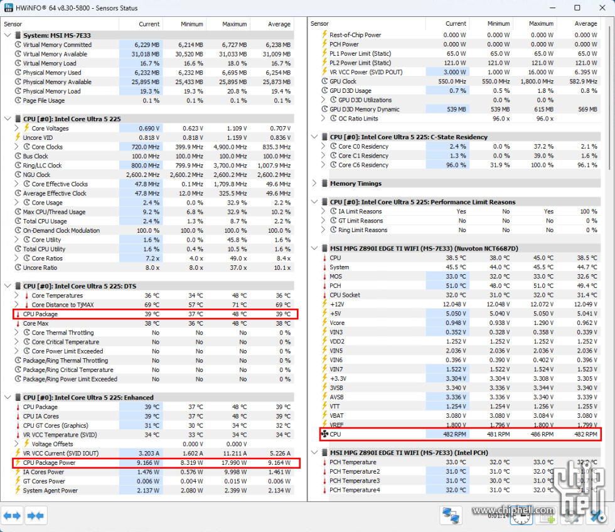Click fan icon beside CPU 482 RPM

(325, 434)
